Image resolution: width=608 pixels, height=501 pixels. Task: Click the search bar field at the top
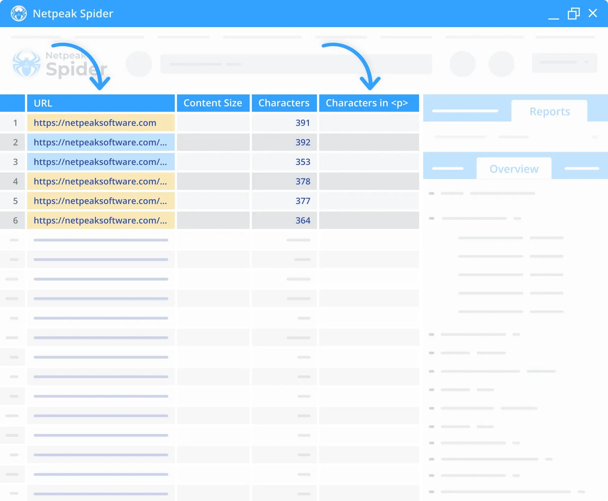295,64
